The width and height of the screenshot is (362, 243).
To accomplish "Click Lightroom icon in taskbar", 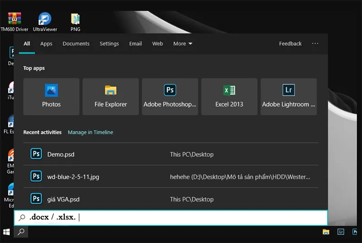I will pyautogui.click(x=341, y=232).
